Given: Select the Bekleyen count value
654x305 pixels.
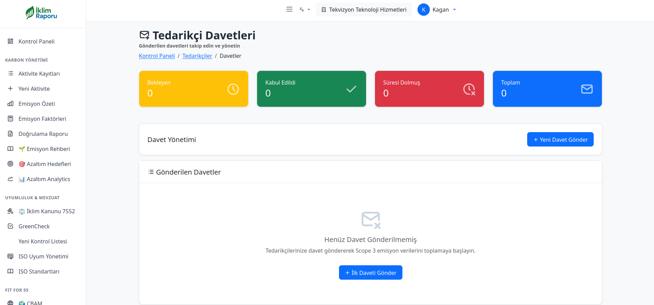Looking at the screenshot, I should [150, 93].
